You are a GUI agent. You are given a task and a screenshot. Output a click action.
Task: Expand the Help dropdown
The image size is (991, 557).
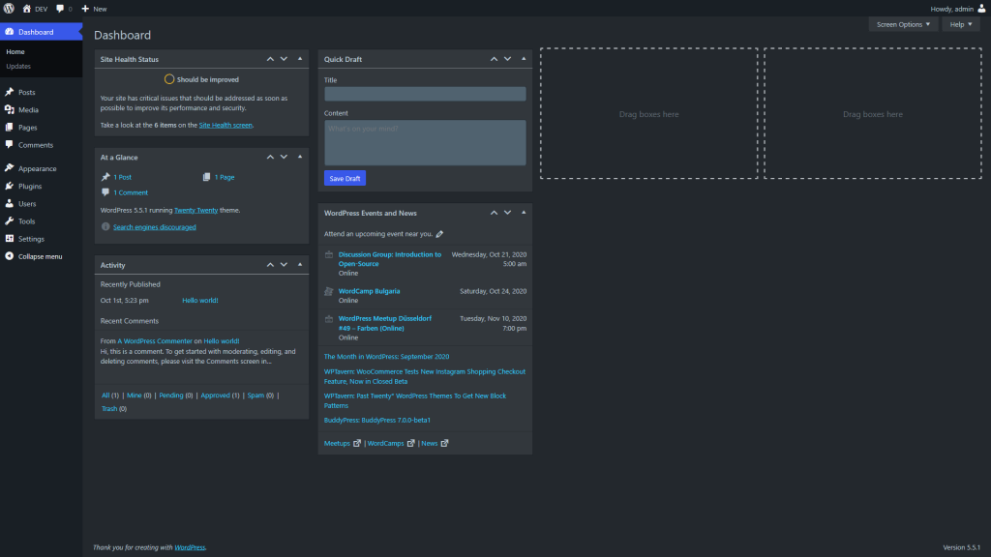[x=959, y=23]
